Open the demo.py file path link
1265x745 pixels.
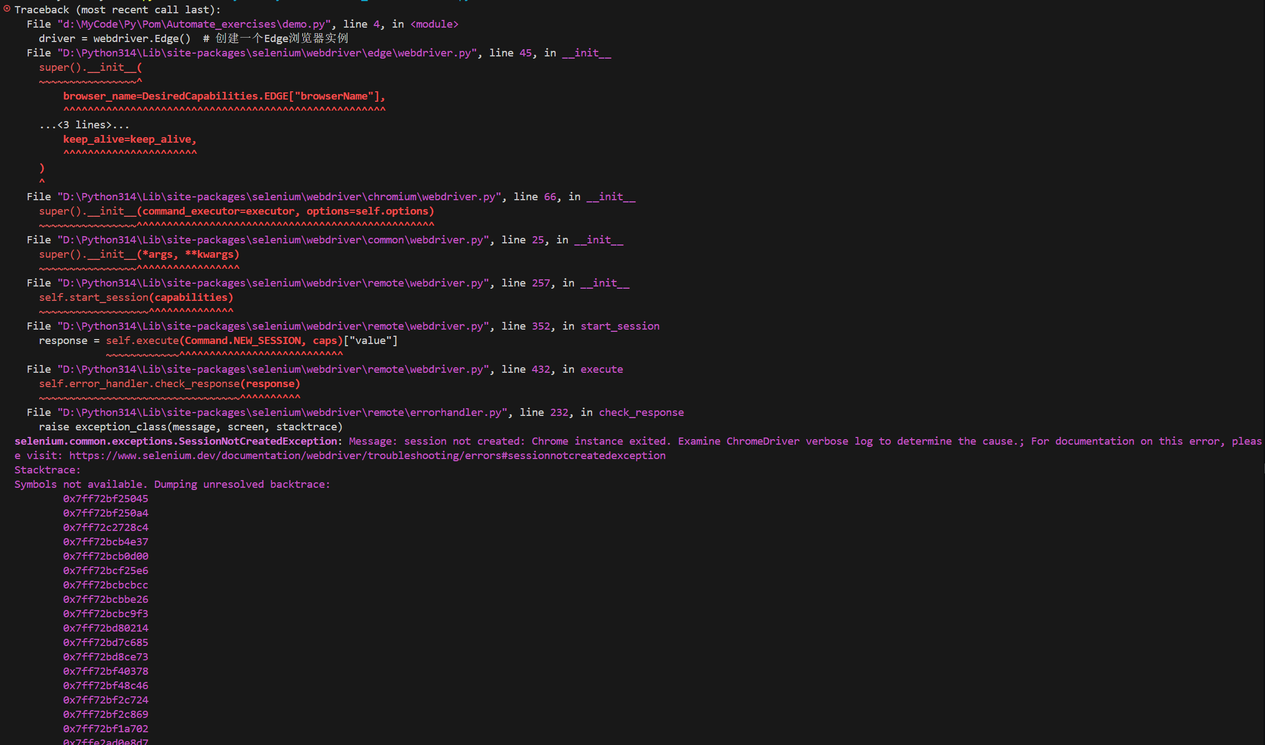click(194, 24)
